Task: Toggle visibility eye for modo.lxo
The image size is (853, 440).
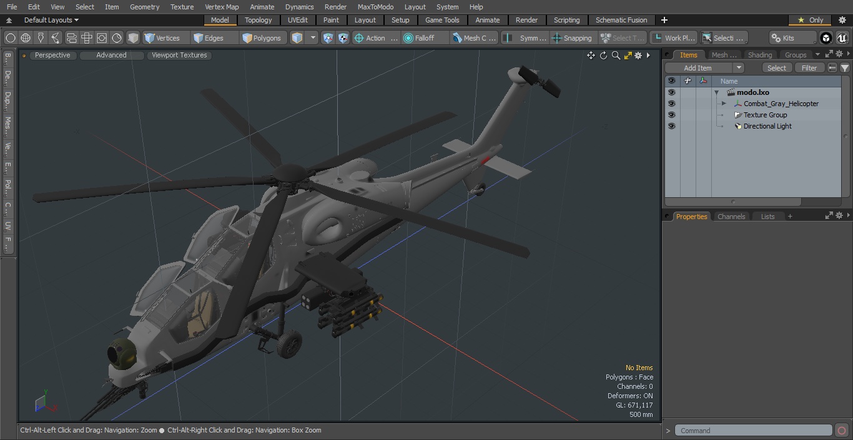Action: [x=671, y=92]
